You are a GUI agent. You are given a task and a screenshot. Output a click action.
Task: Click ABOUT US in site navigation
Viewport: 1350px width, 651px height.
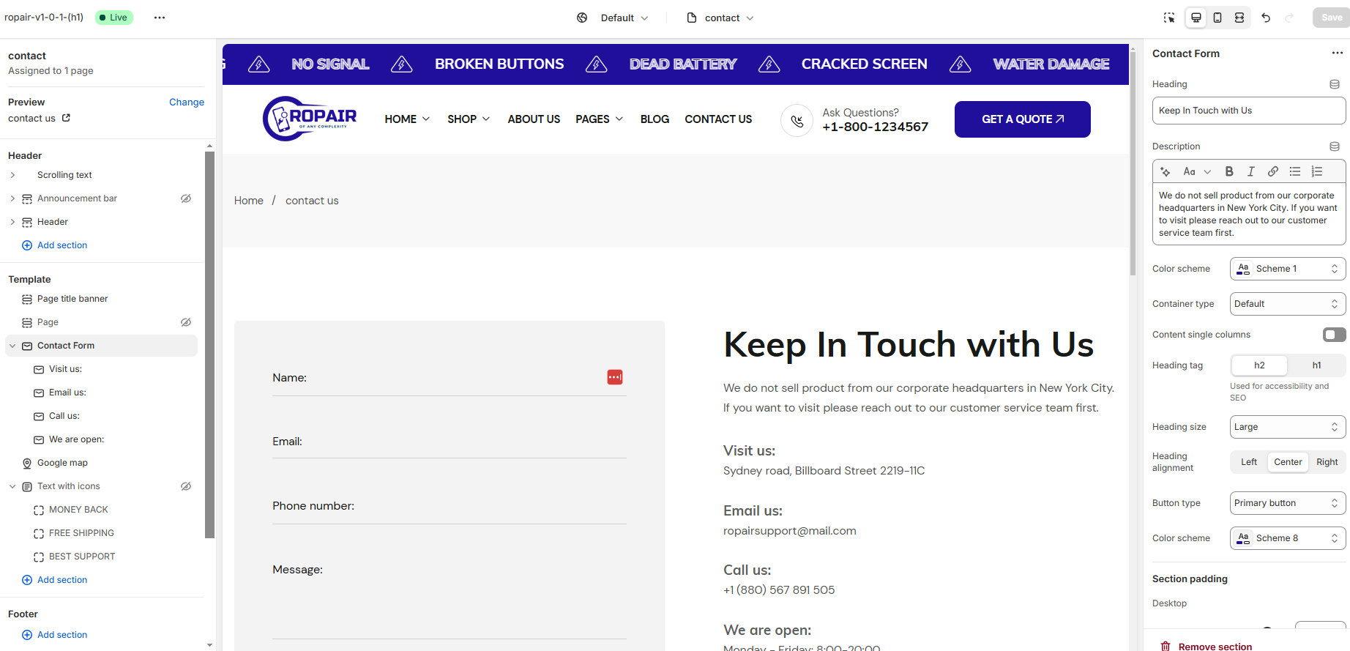[x=534, y=119]
